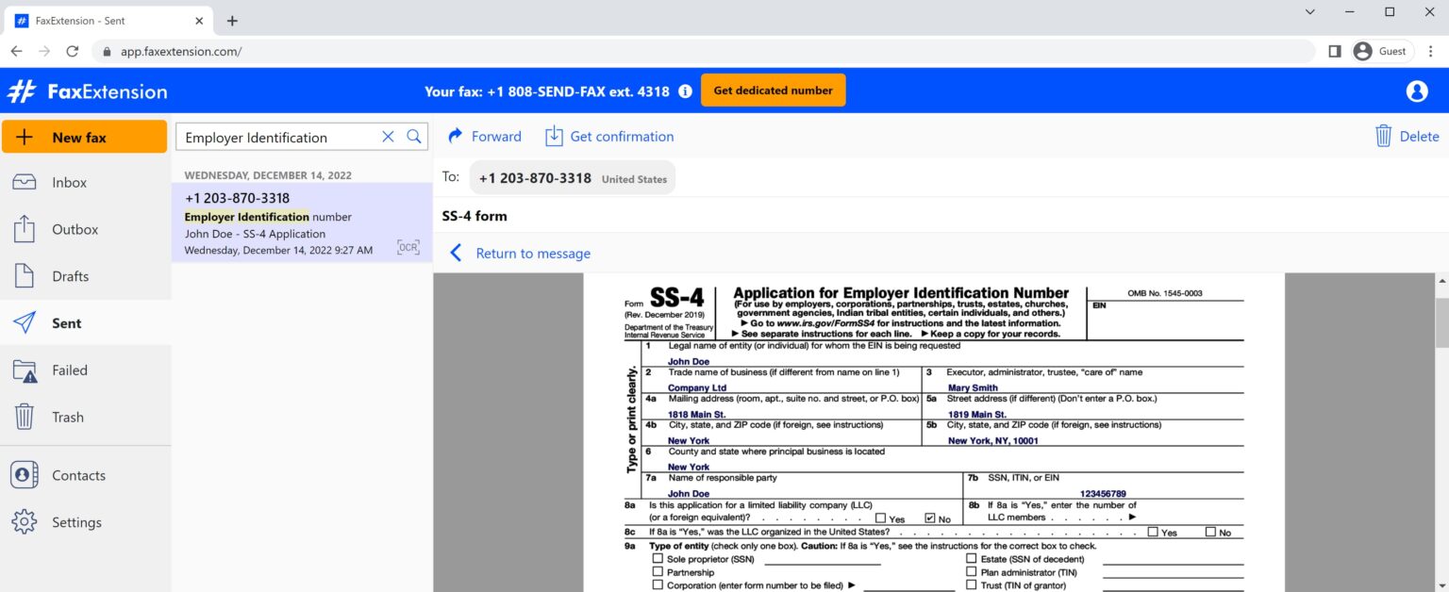This screenshot has width=1449, height=592.
Task: Return to message view
Action: (x=531, y=253)
